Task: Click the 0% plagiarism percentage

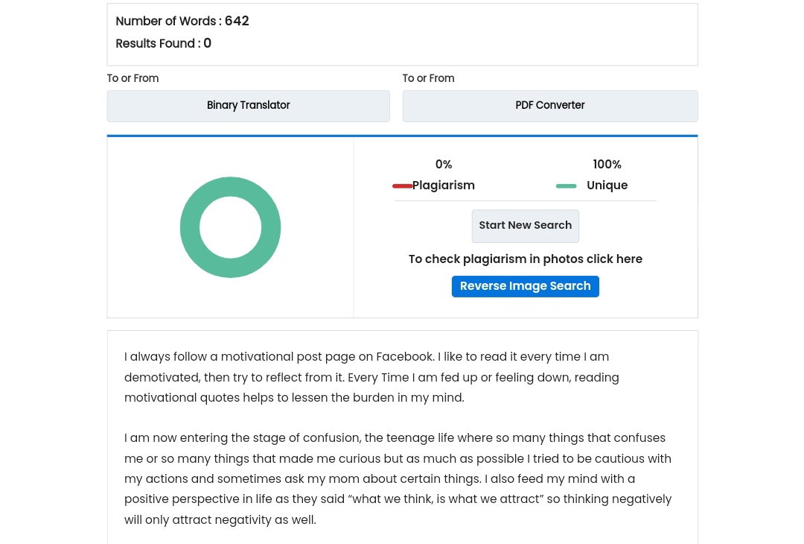Action: click(444, 164)
